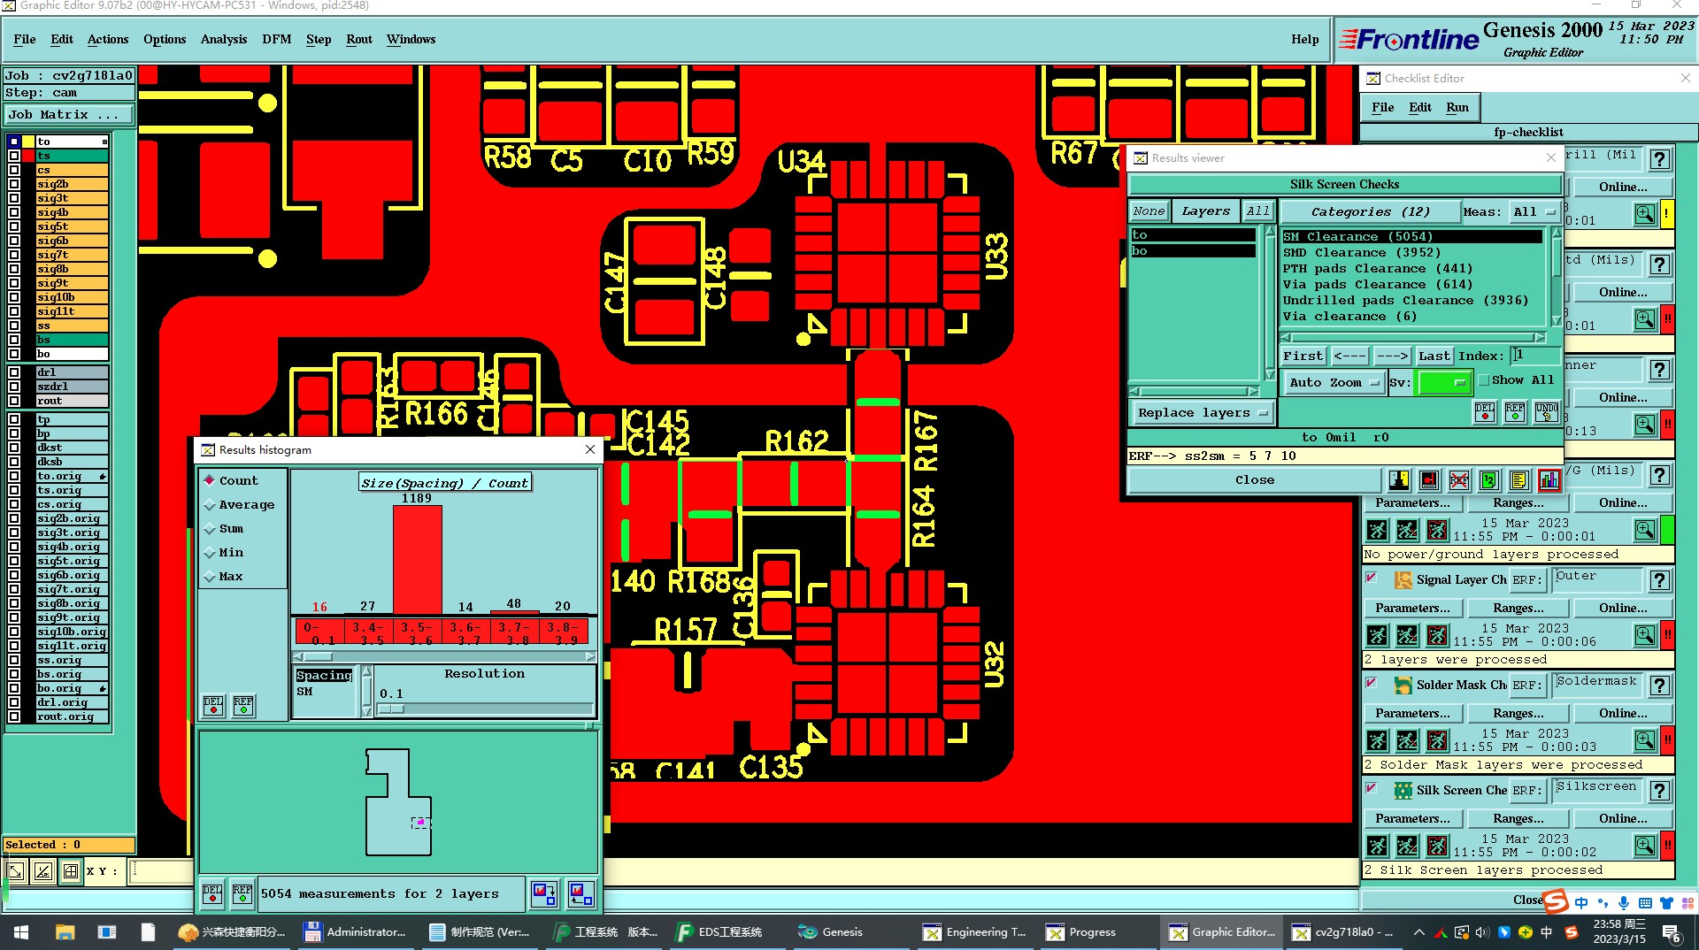
Task: Toggle the Solder Mask check checkbox
Action: pos(1372,683)
